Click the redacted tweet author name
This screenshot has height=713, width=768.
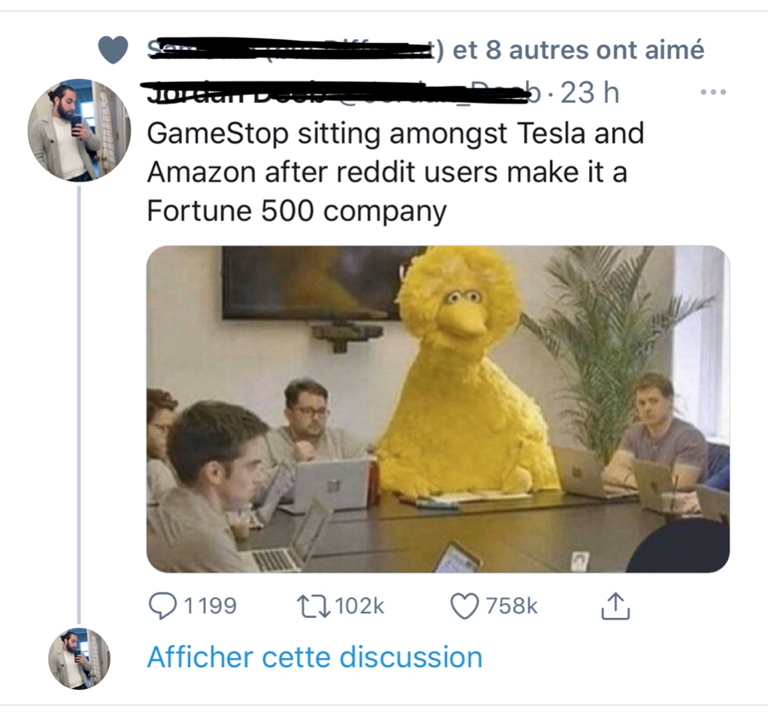337,92
